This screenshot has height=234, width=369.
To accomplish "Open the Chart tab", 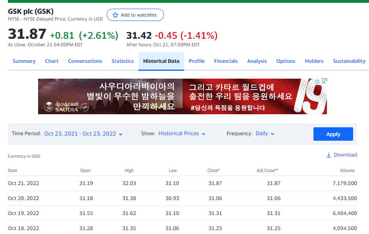I will [x=52, y=61].
